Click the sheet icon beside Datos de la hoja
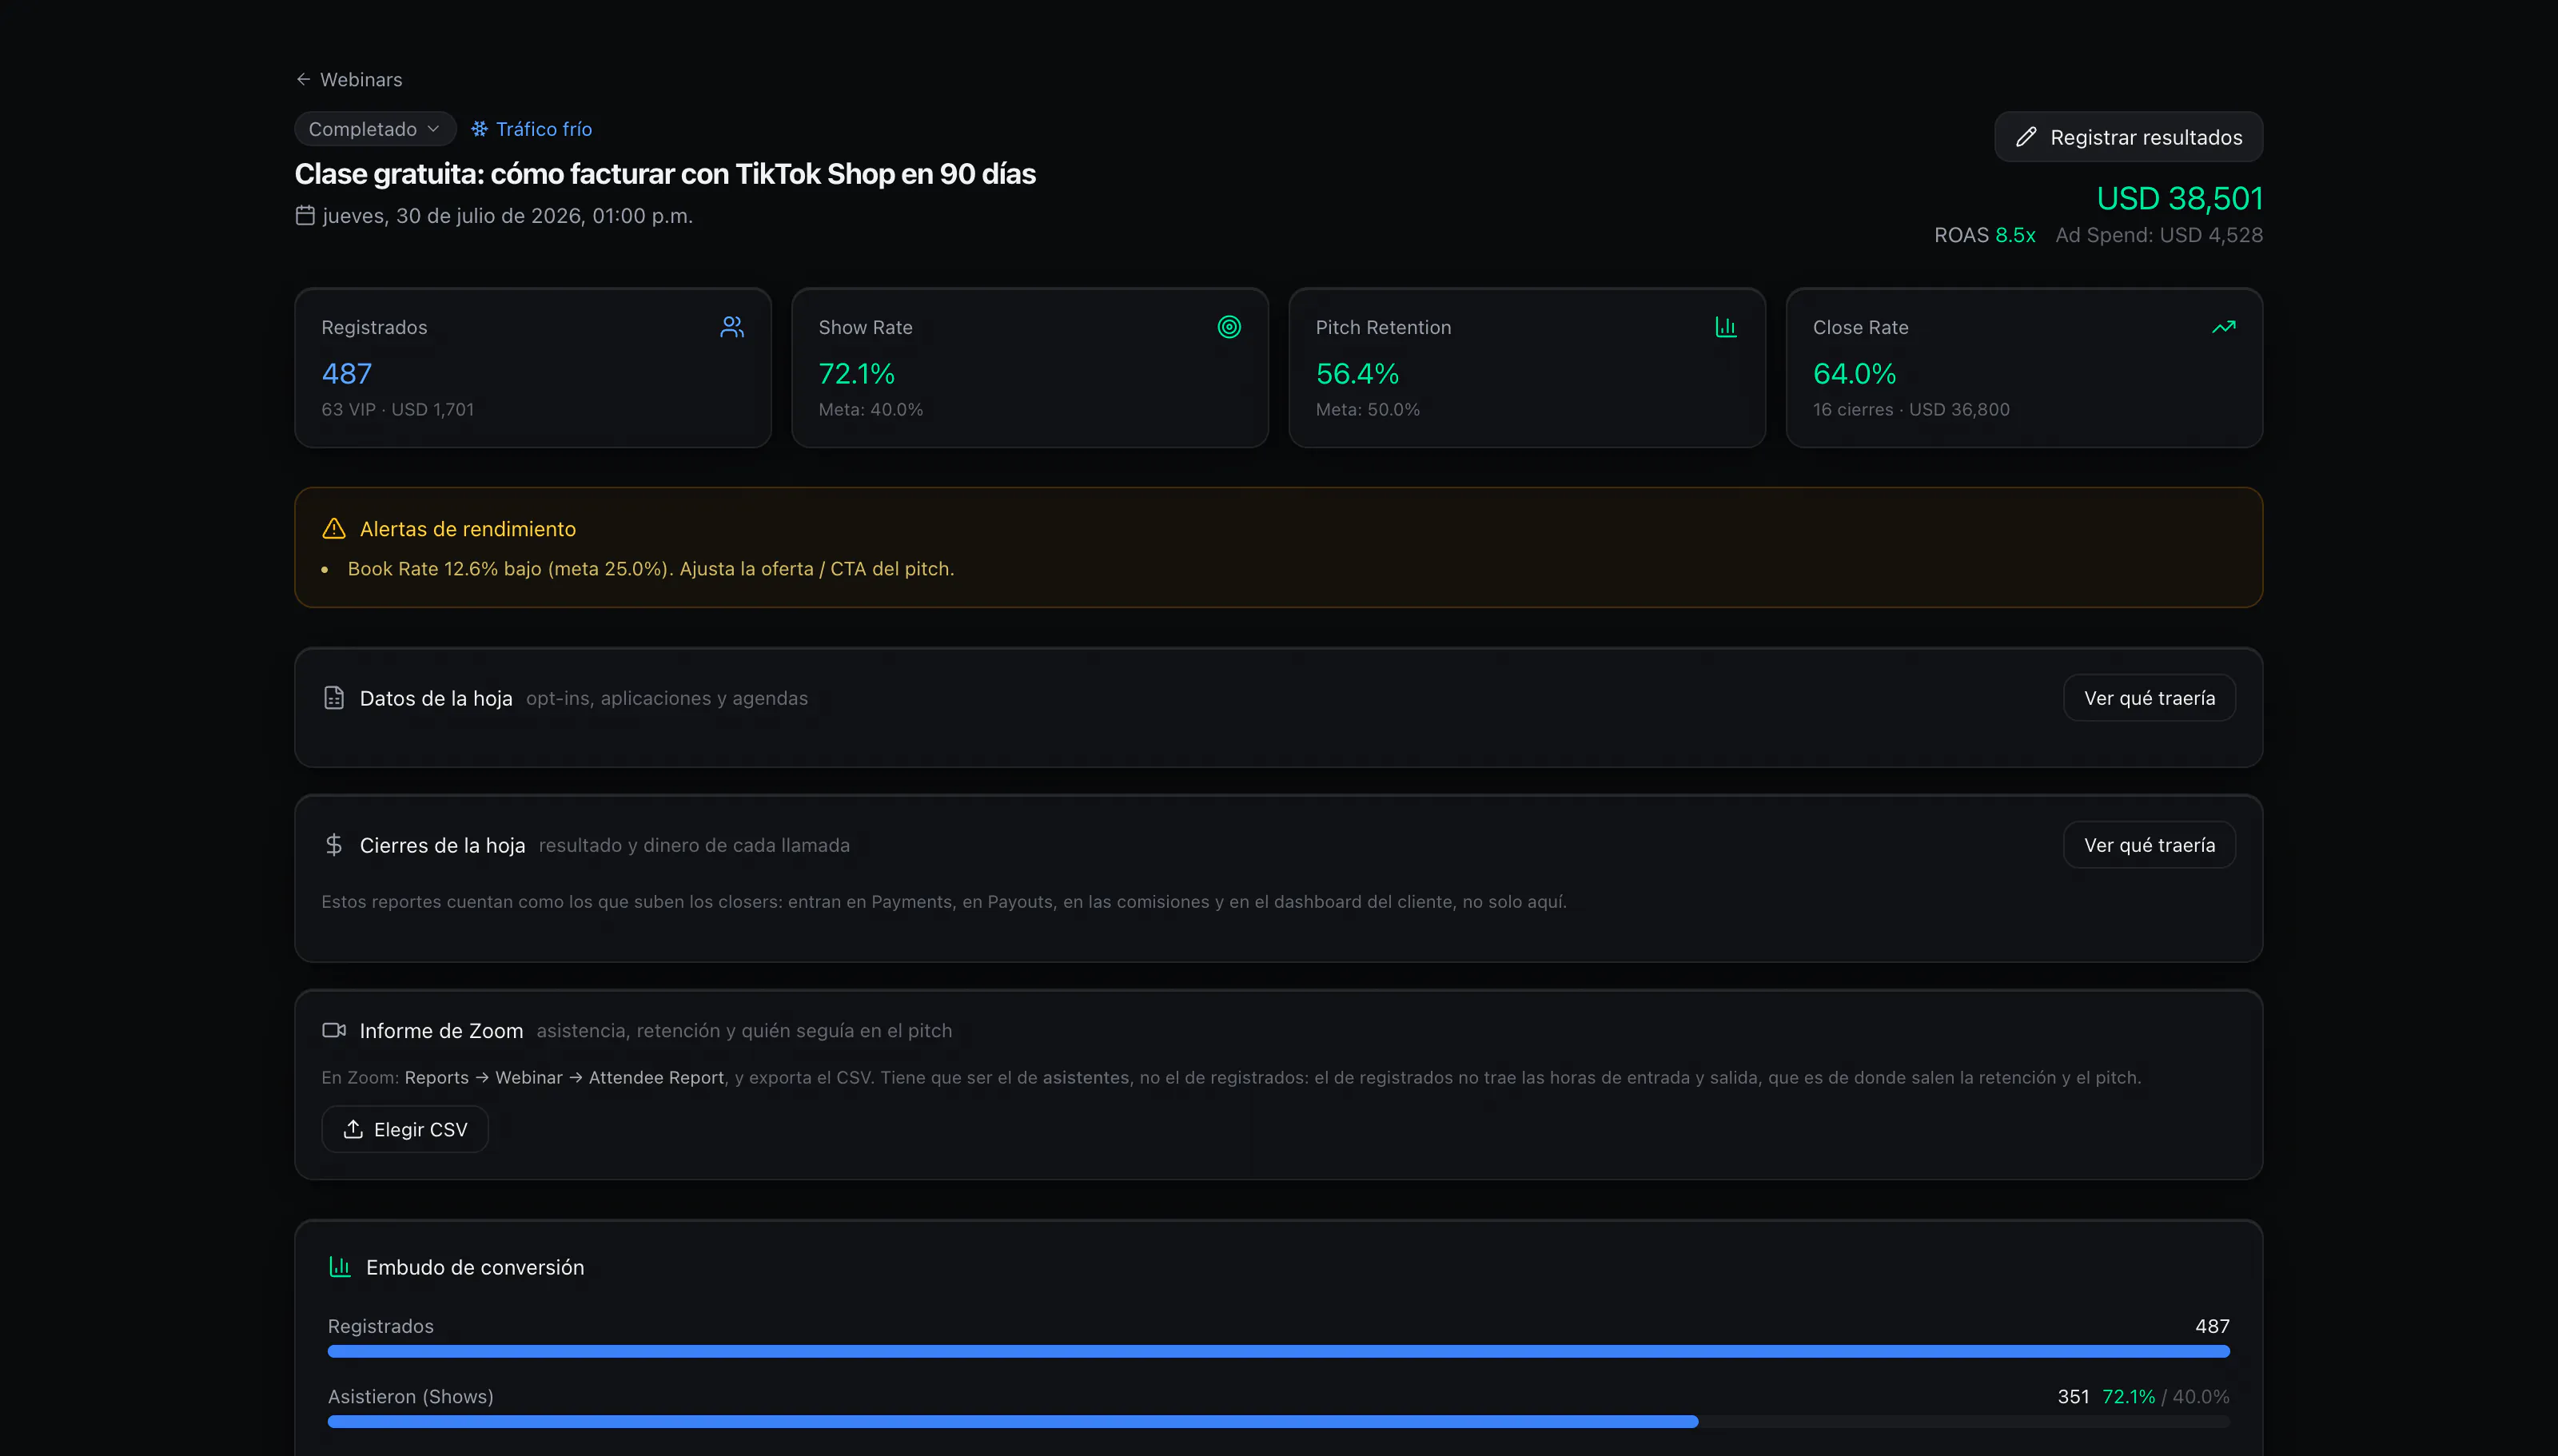Viewport: 2558px width, 1456px height. [x=334, y=697]
